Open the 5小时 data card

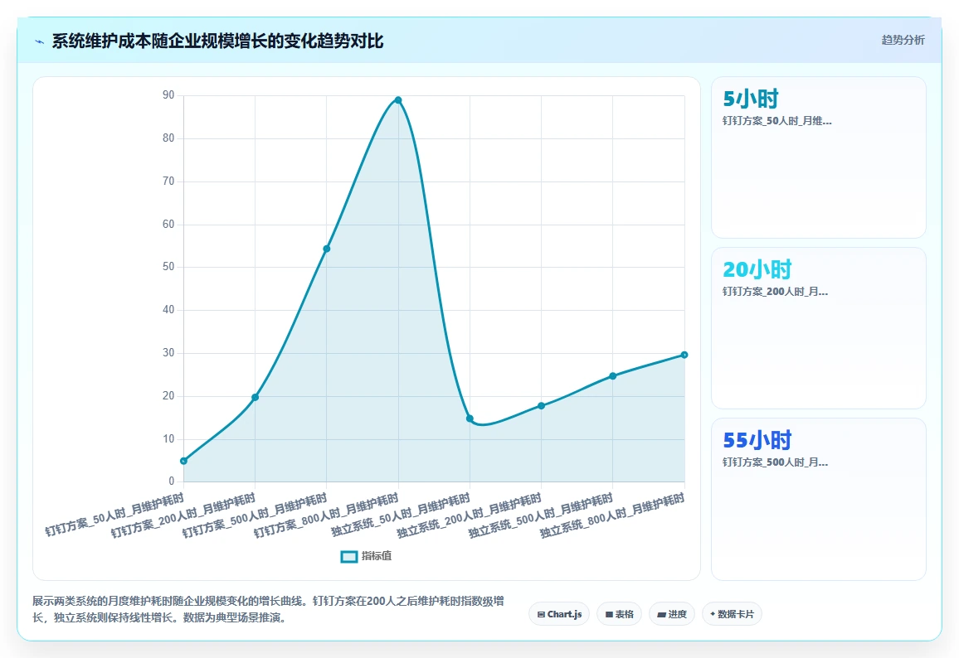click(x=818, y=157)
